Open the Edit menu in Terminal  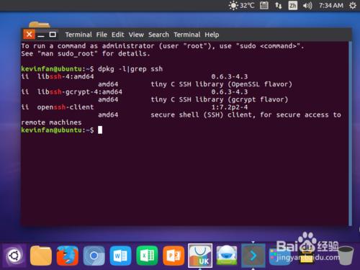[x=117, y=35]
